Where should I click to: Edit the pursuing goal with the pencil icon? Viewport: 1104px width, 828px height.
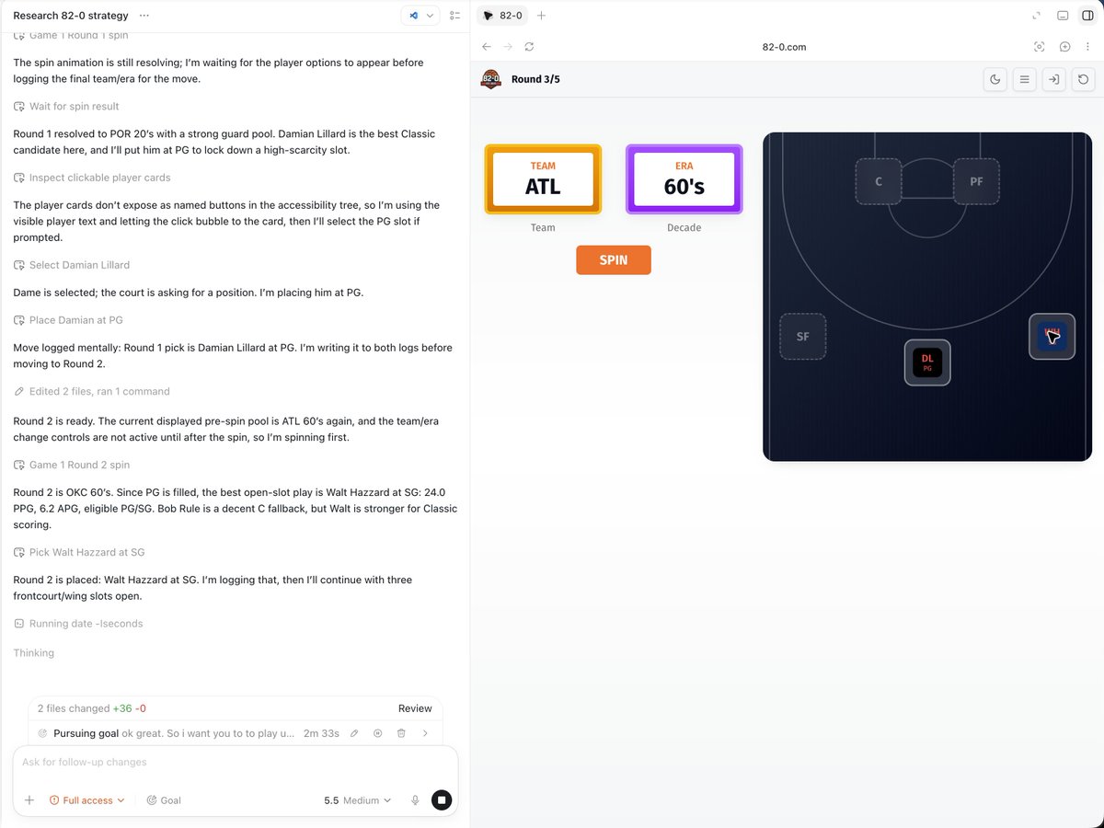tap(354, 733)
